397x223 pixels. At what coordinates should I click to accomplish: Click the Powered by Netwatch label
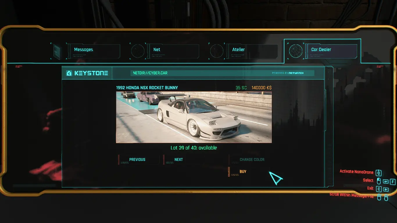click(x=288, y=73)
